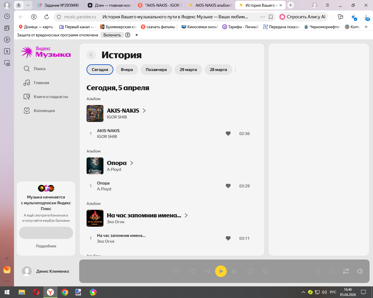Toggle repeat in the player bar
Image resolution: width=373 pixels, height=298 pixels.
pyautogui.click(x=250, y=271)
